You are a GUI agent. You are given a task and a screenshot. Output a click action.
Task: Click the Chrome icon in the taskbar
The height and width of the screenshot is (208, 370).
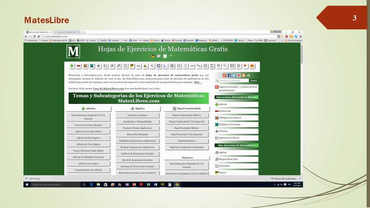point(177,185)
